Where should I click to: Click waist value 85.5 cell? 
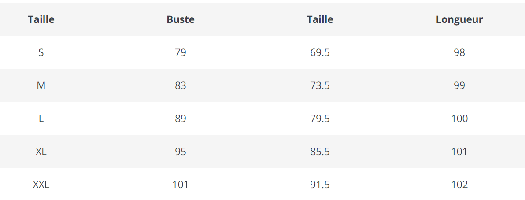(320, 152)
